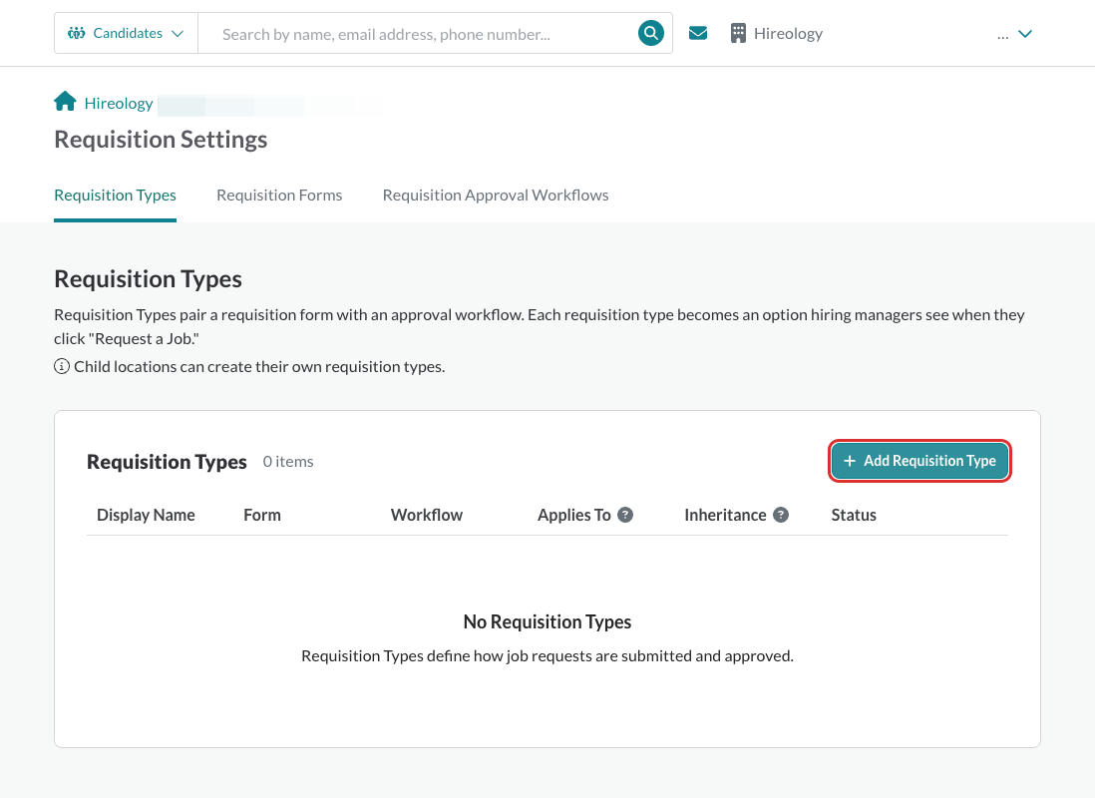Click the Hireology organization name in header

[x=788, y=34]
